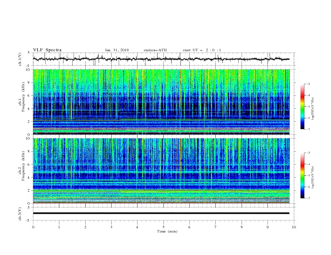The height and width of the screenshot is (255, 331).
Task: Click the ch.2 colorbar "log(PSD)(V²/Hz)" label
Action: [x=313, y=177]
